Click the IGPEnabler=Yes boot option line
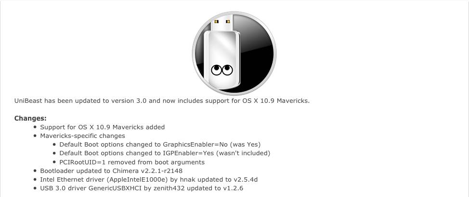This screenshot has width=469, height=197. tap(165, 153)
